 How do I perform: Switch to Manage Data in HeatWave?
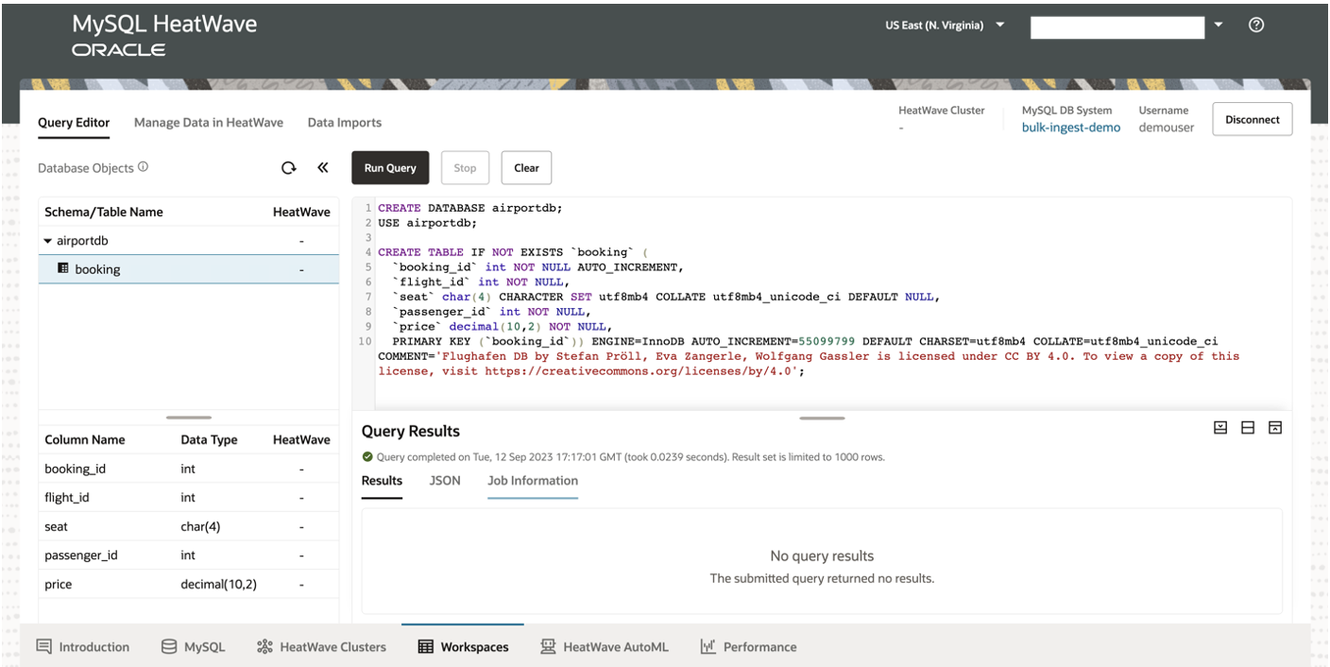(209, 122)
